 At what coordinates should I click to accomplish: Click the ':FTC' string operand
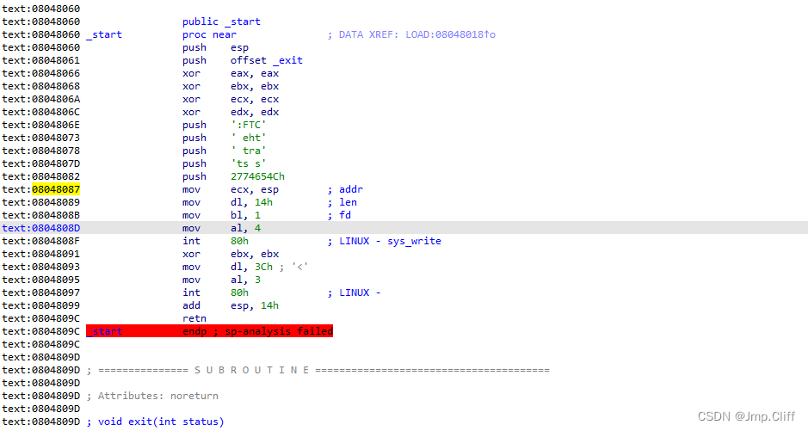(249, 125)
